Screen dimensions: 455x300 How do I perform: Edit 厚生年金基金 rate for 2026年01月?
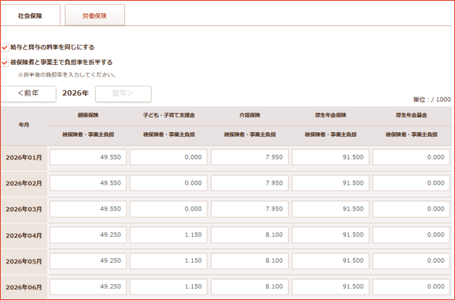[x=412, y=157]
